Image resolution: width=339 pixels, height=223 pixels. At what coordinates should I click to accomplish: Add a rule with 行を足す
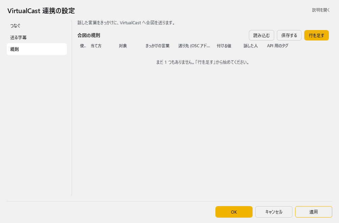[x=316, y=35]
